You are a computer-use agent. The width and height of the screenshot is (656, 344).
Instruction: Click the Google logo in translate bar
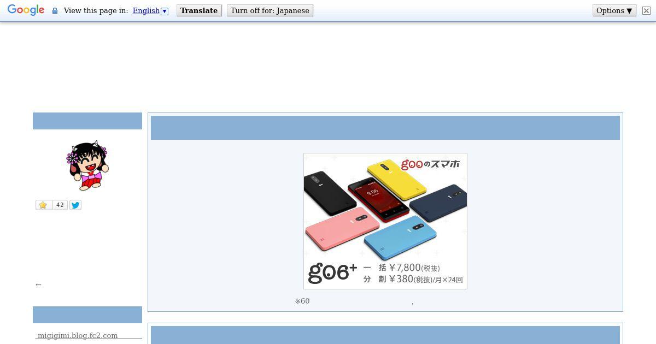point(26,10)
